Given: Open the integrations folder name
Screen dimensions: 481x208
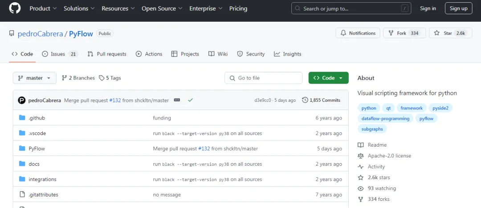Looking at the screenshot, I should click(42, 179).
